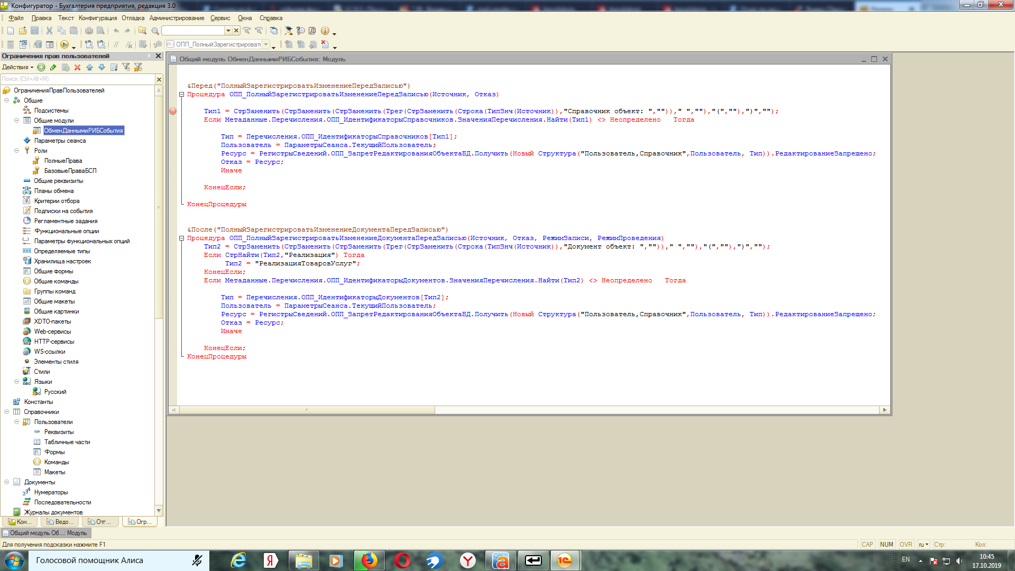Start debugging with the yellow play icon

(x=64, y=44)
